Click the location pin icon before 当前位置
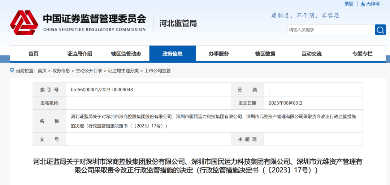Viewport: 390px width, 185px height. 12,70
